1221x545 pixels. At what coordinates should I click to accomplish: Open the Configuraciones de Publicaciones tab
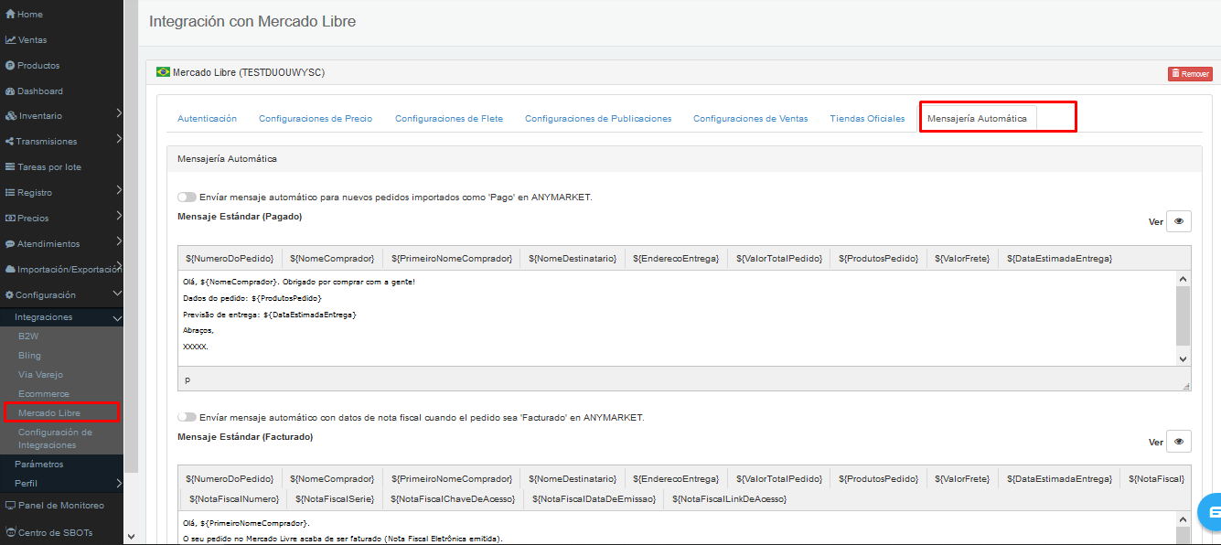tap(598, 119)
